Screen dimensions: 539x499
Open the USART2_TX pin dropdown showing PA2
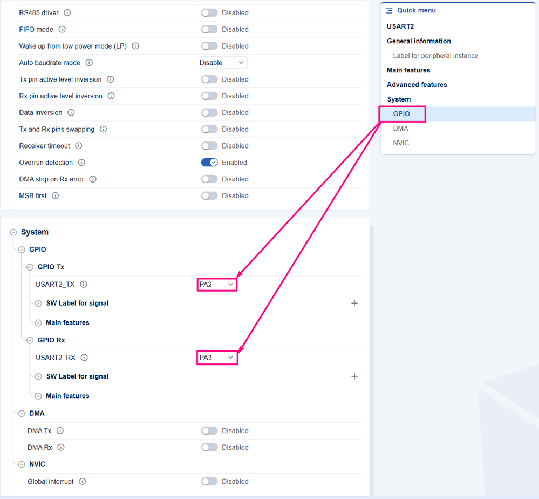click(x=217, y=285)
